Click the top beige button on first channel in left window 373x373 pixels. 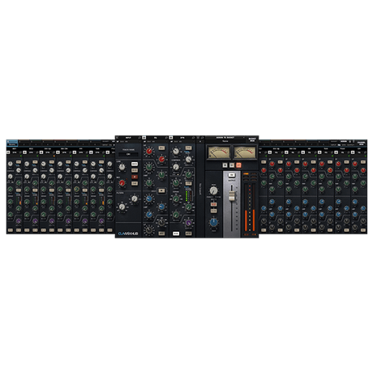click(19, 162)
